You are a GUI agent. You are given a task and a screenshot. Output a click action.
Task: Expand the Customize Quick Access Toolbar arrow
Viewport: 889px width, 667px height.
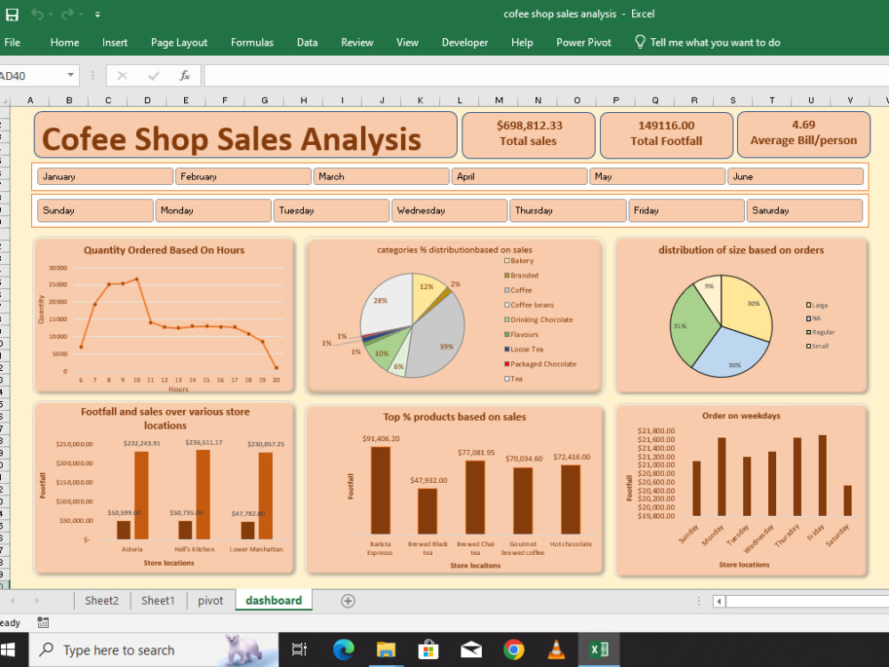pos(98,14)
